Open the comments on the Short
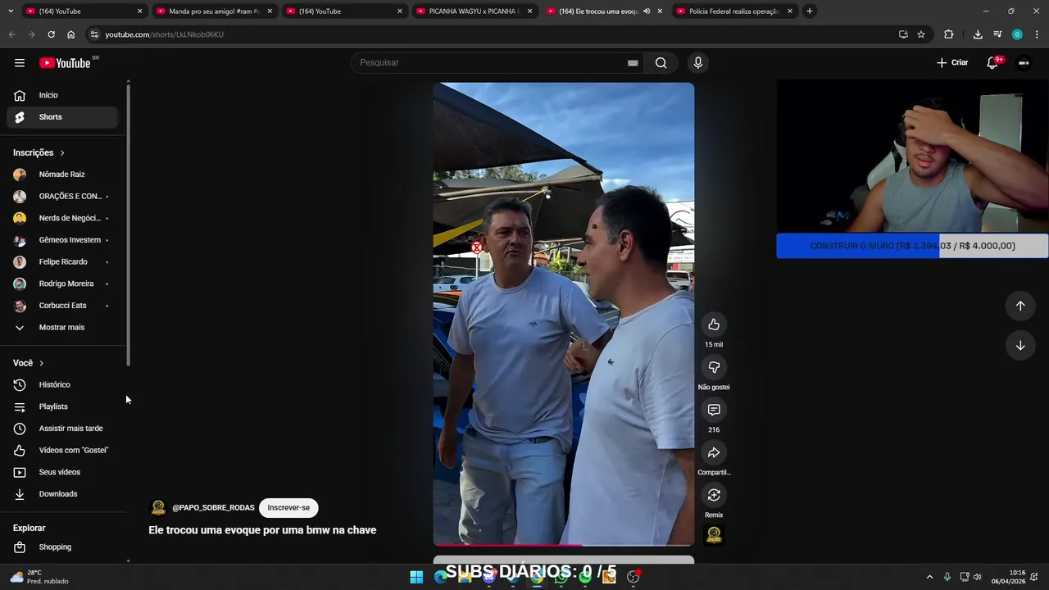 [x=714, y=410]
